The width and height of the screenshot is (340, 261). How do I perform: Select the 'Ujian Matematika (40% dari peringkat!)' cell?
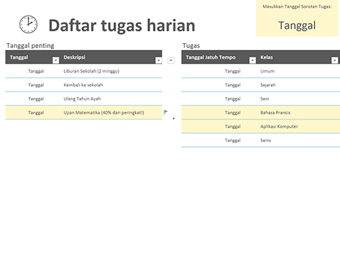tap(104, 113)
